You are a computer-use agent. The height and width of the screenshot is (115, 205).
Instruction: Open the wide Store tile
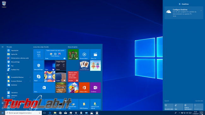tap(44, 88)
